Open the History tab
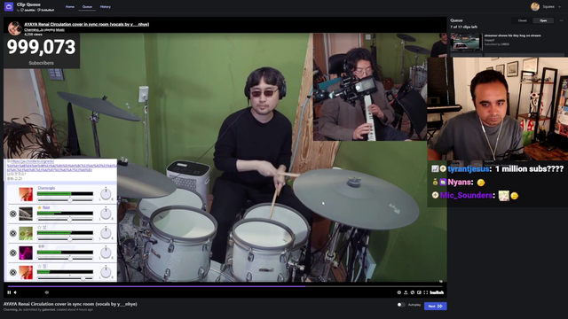This screenshot has height=319, width=568. click(x=106, y=7)
